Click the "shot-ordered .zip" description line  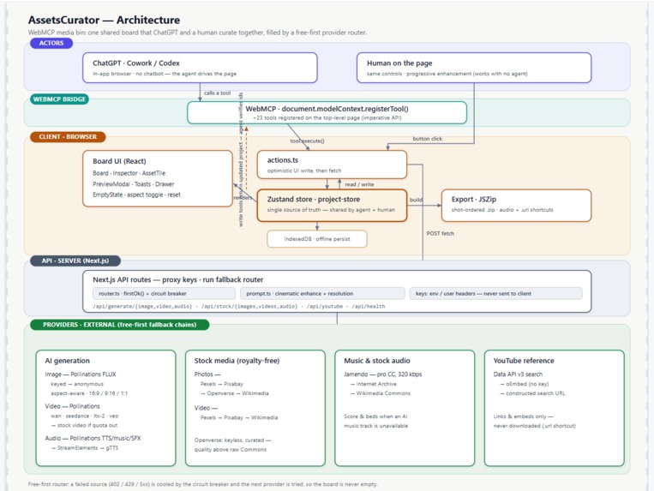502,210
